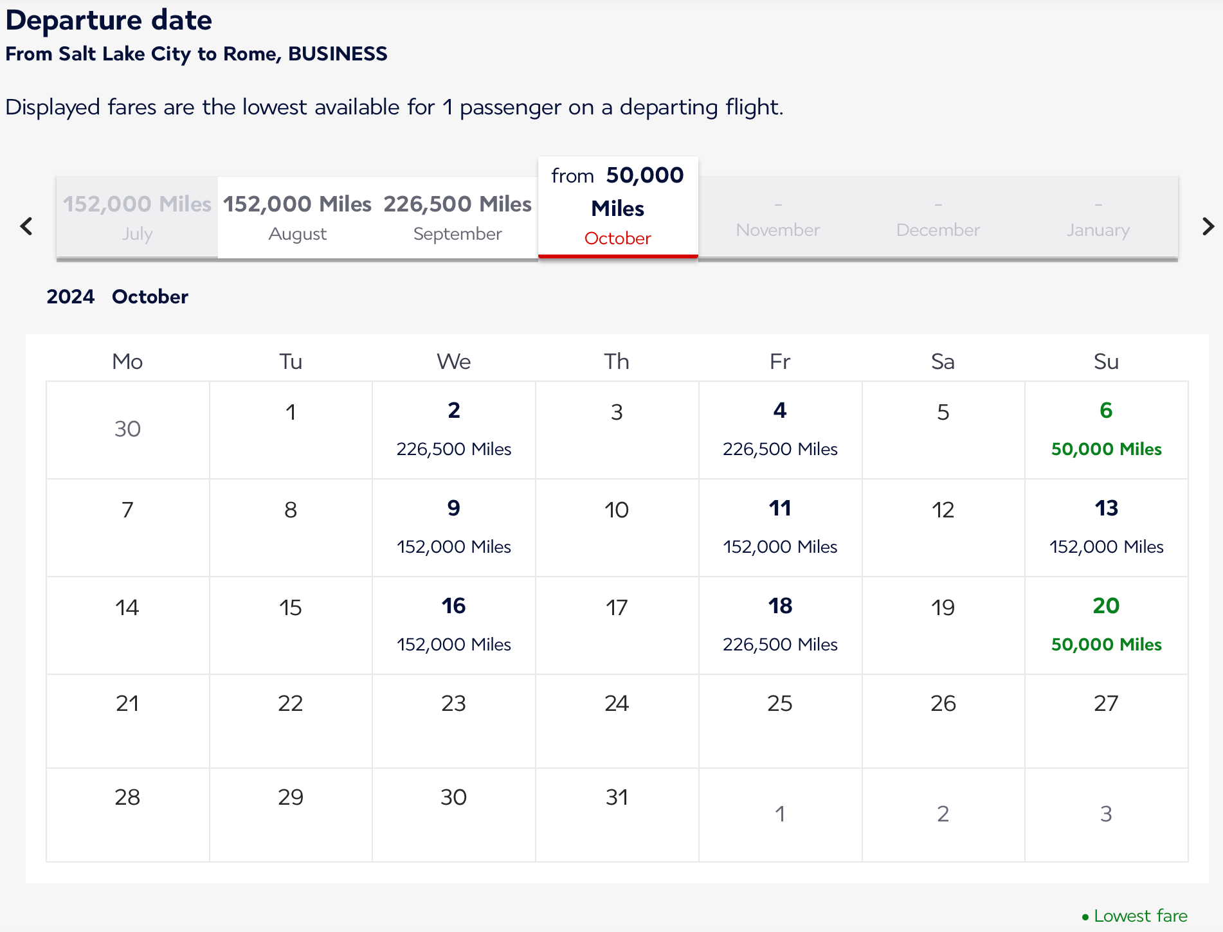
Task: Select the October from 50,000 Miles tab
Action: (x=617, y=207)
